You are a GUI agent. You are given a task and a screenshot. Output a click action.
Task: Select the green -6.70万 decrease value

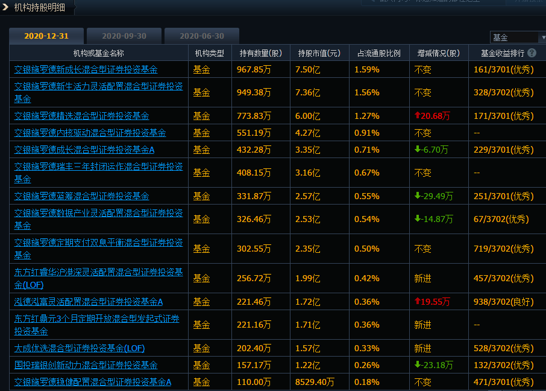coord(431,150)
